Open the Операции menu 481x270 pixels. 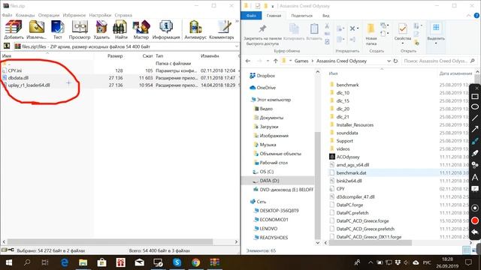click(x=49, y=15)
